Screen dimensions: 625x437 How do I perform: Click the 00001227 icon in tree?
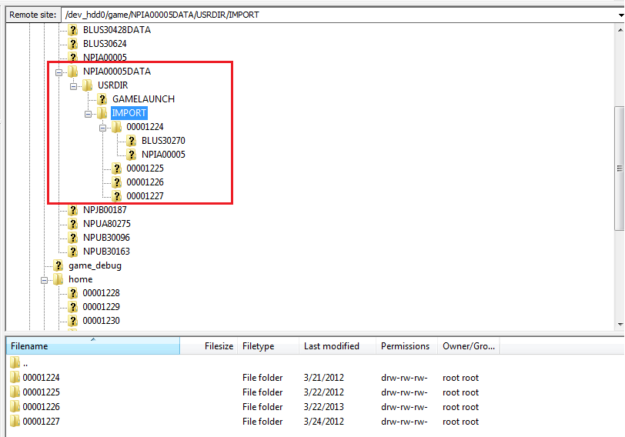coord(116,195)
